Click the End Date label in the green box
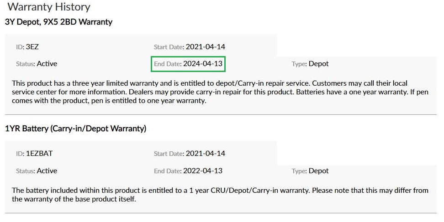444x222 pixels. pyautogui.click(x=168, y=64)
